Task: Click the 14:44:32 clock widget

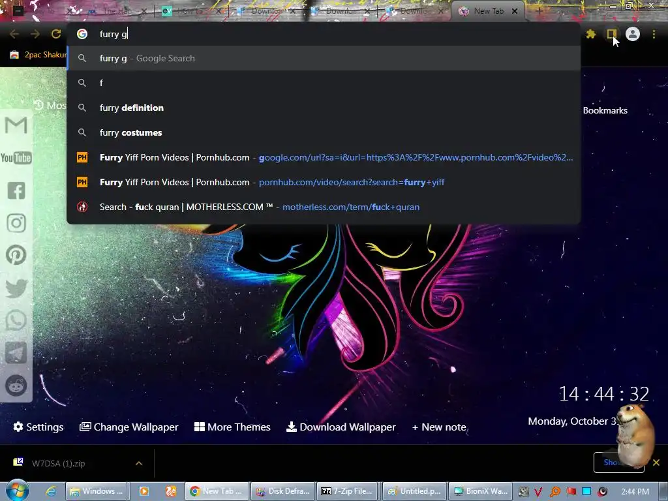Action: pos(603,393)
